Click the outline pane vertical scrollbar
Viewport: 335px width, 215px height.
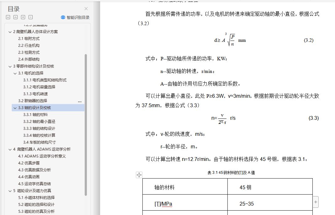point(86,125)
